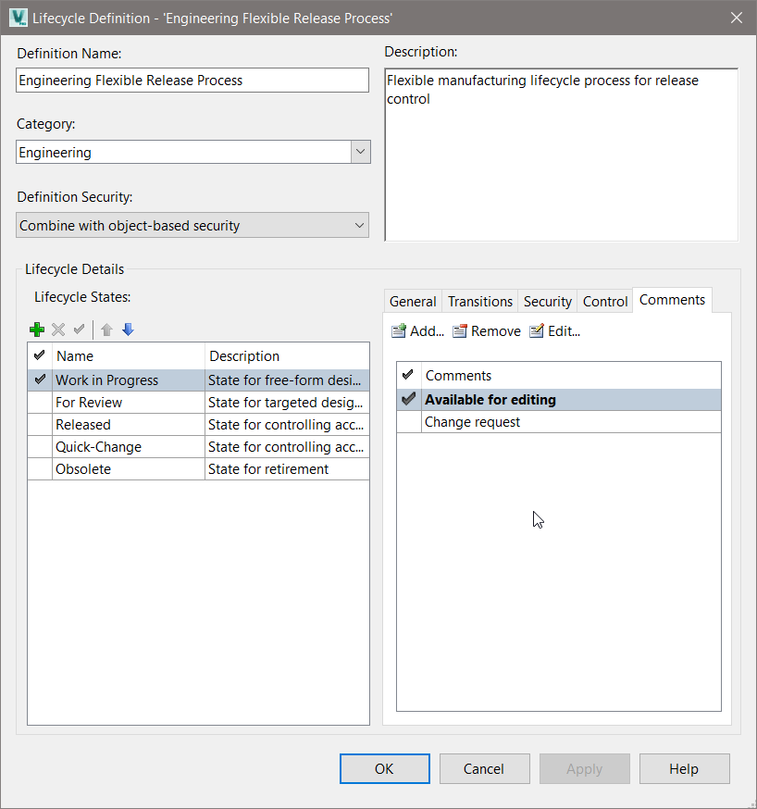Remove the selected comment
This screenshot has height=809, width=757.
(486, 330)
